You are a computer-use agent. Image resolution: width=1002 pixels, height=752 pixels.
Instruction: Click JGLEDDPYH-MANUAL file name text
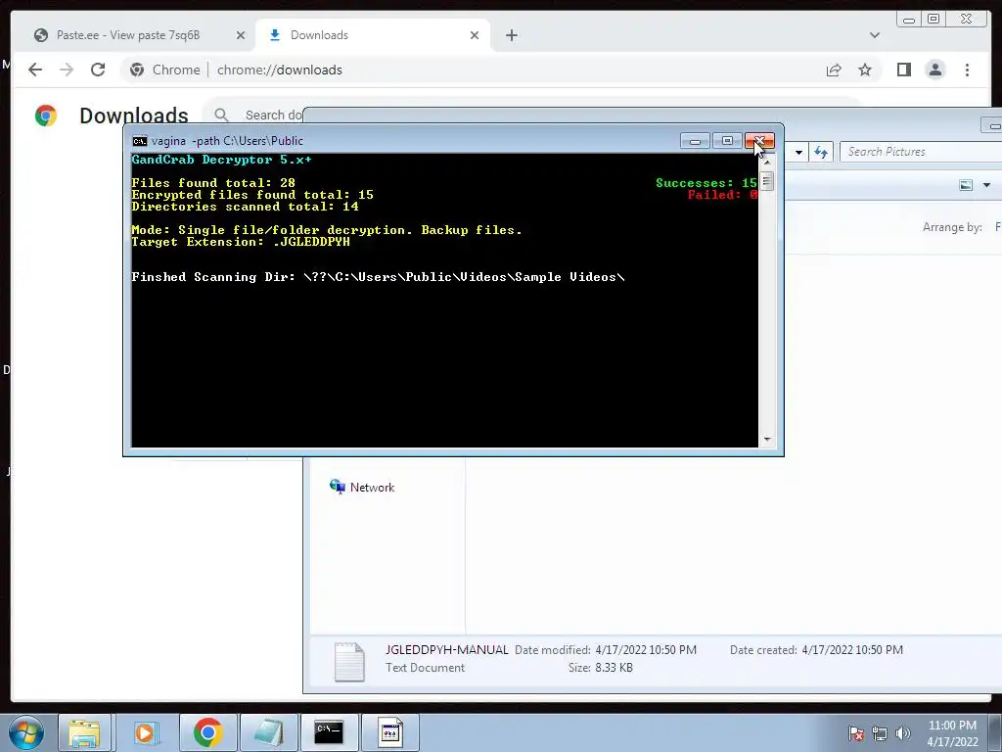[446, 650]
